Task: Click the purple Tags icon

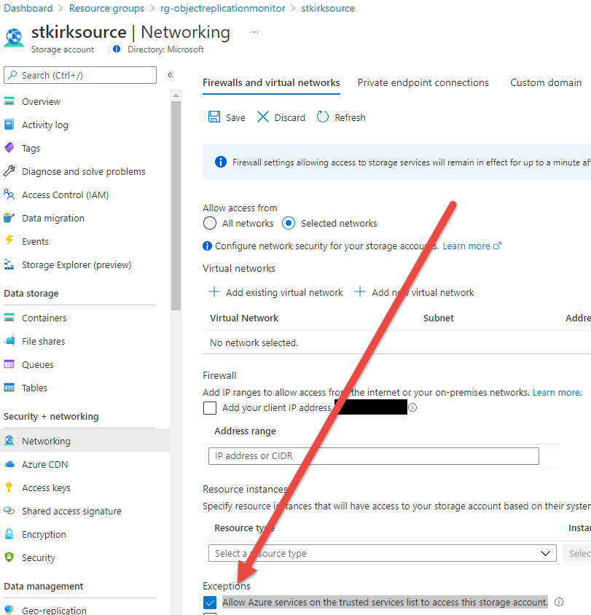Action: 9,148
